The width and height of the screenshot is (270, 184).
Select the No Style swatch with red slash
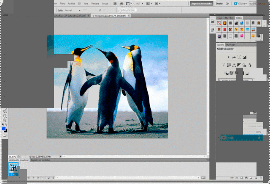[219, 23]
